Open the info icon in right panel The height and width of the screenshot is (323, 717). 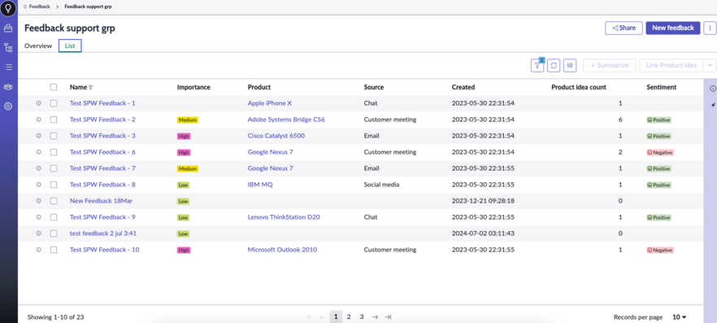point(712,89)
